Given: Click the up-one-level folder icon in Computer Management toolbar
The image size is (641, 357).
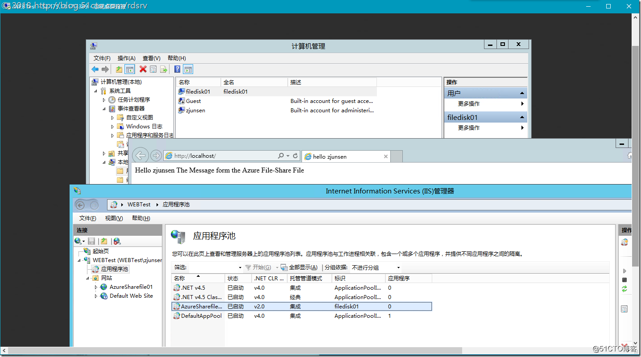Looking at the screenshot, I should (119, 69).
